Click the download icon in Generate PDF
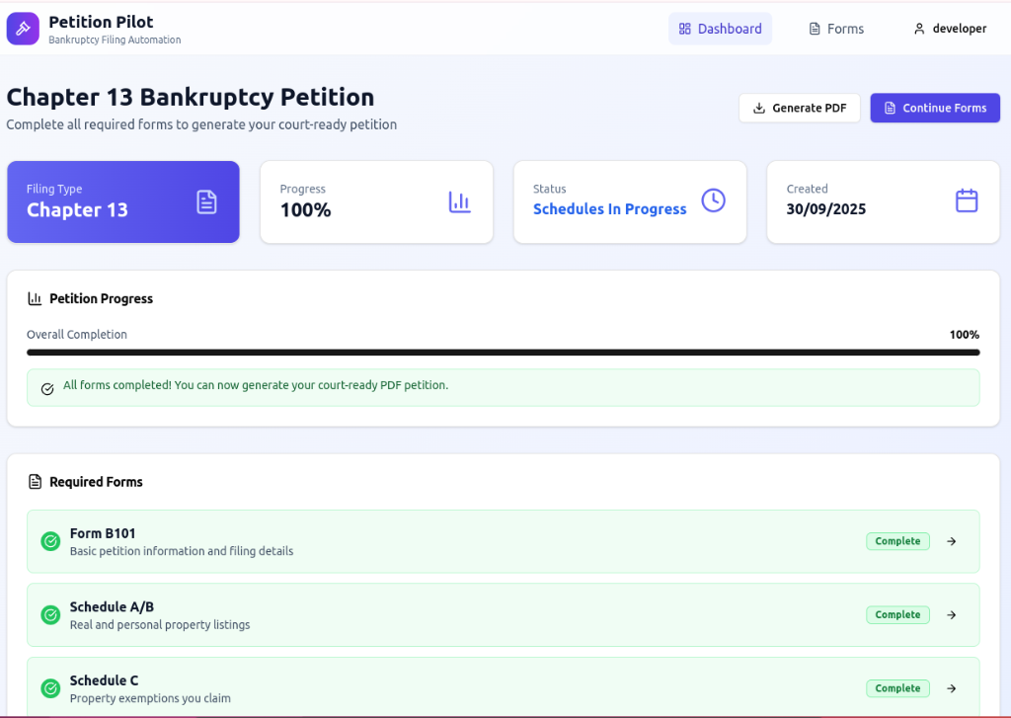The width and height of the screenshot is (1011, 718). click(759, 108)
